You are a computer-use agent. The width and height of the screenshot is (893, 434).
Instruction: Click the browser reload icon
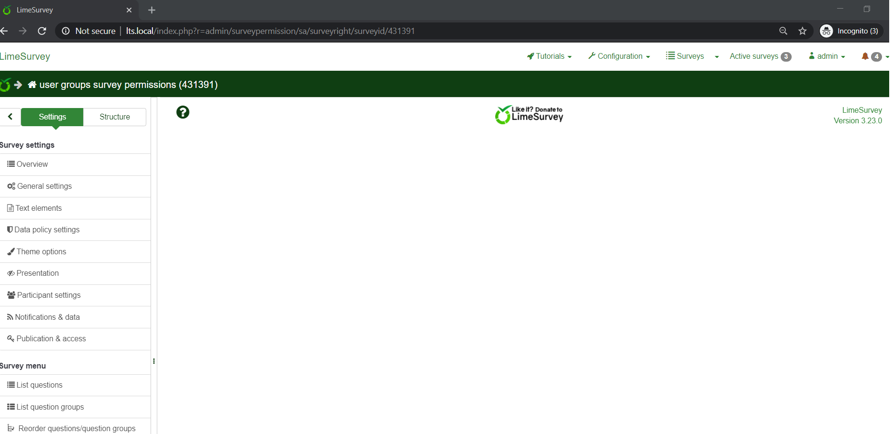tap(42, 31)
